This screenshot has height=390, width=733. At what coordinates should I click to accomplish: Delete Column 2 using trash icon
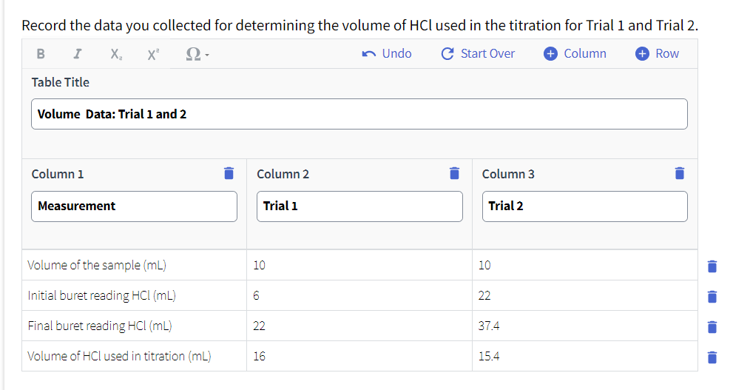coord(454,173)
